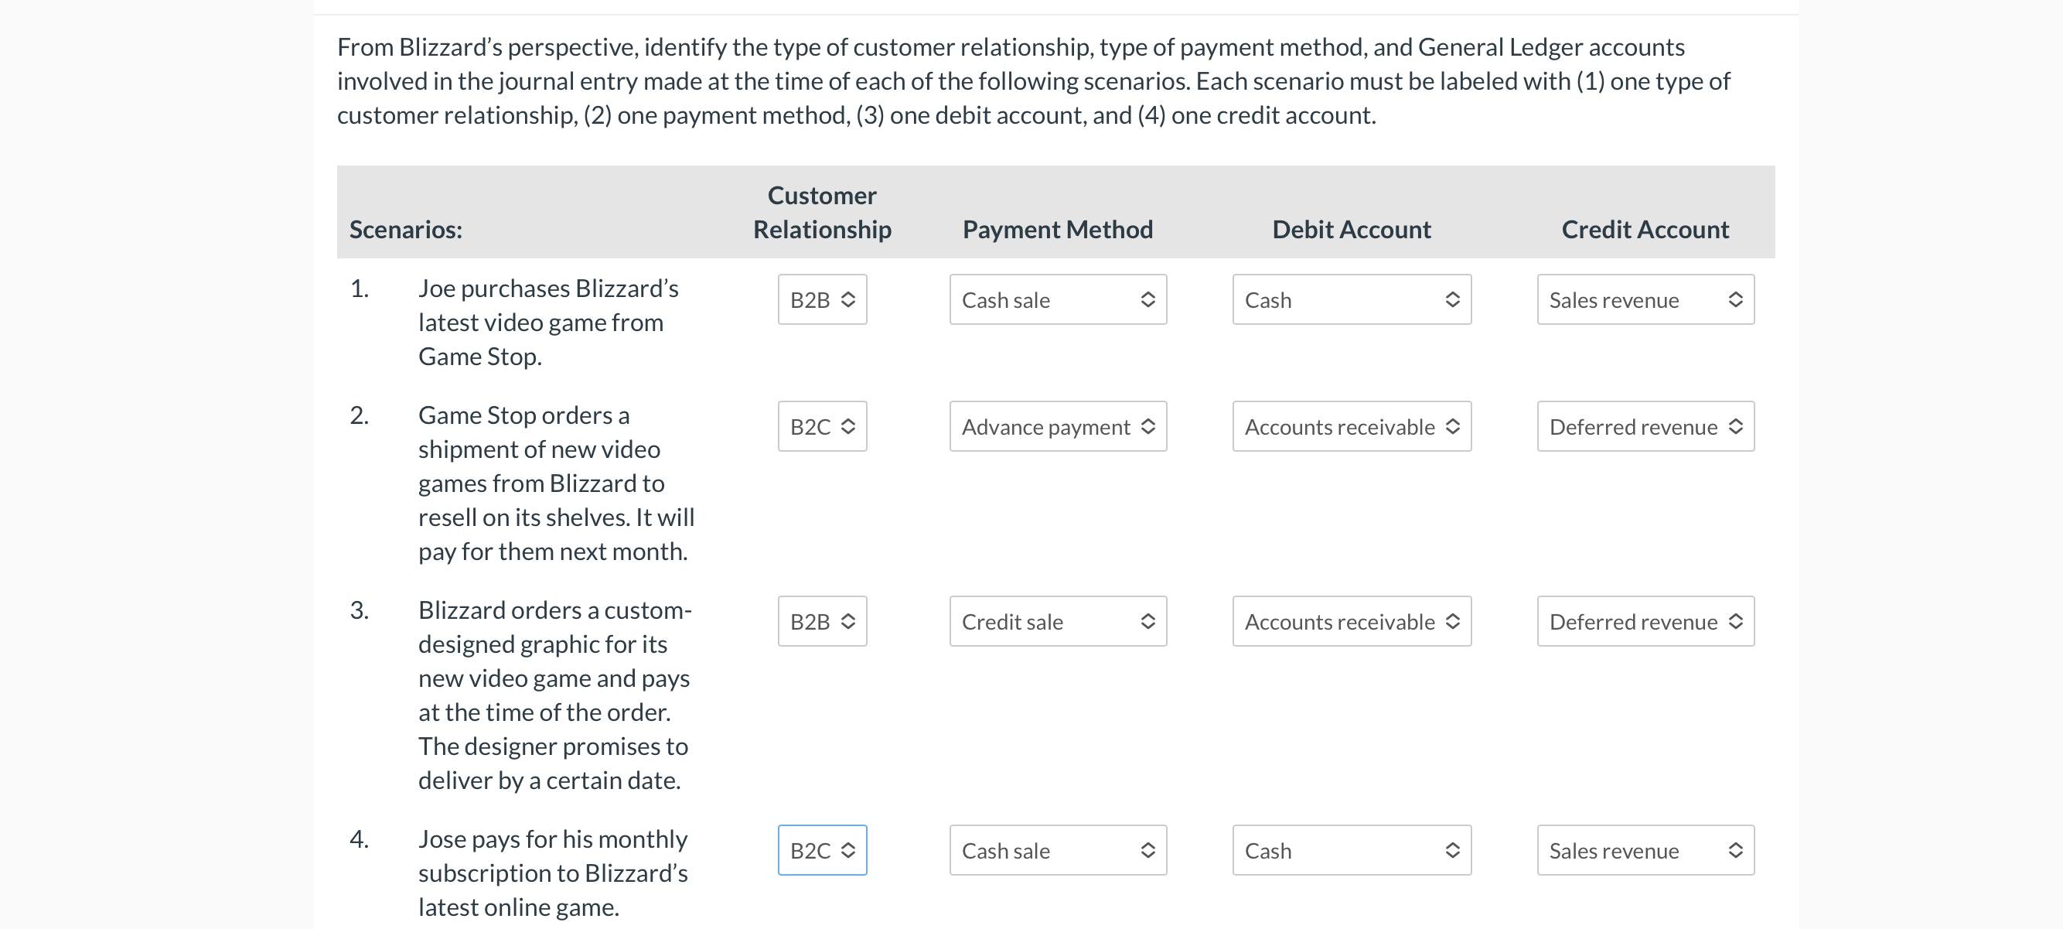Click the Scenarios column header

pyautogui.click(x=405, y=230)
